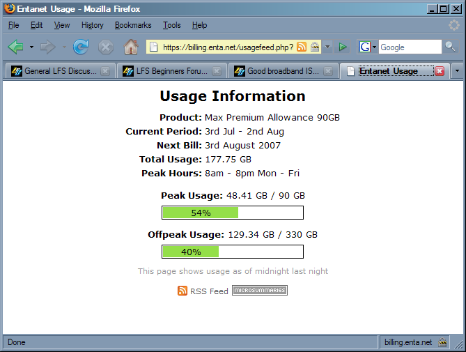Click the Max Premium Allowance 90GB text
This screenshot has height=352, width=466.
272,117
